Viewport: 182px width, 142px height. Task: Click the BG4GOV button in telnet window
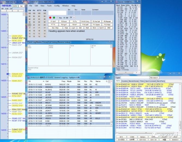click(x=175, y=140)
